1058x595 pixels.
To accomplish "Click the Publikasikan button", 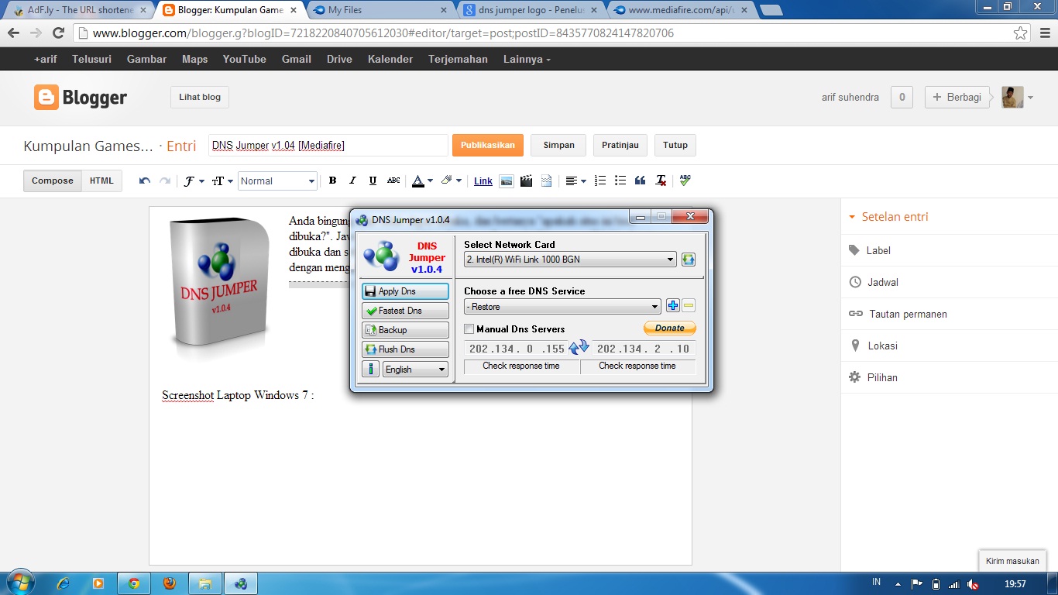I will pyautogui.click(x=488, y=145).
